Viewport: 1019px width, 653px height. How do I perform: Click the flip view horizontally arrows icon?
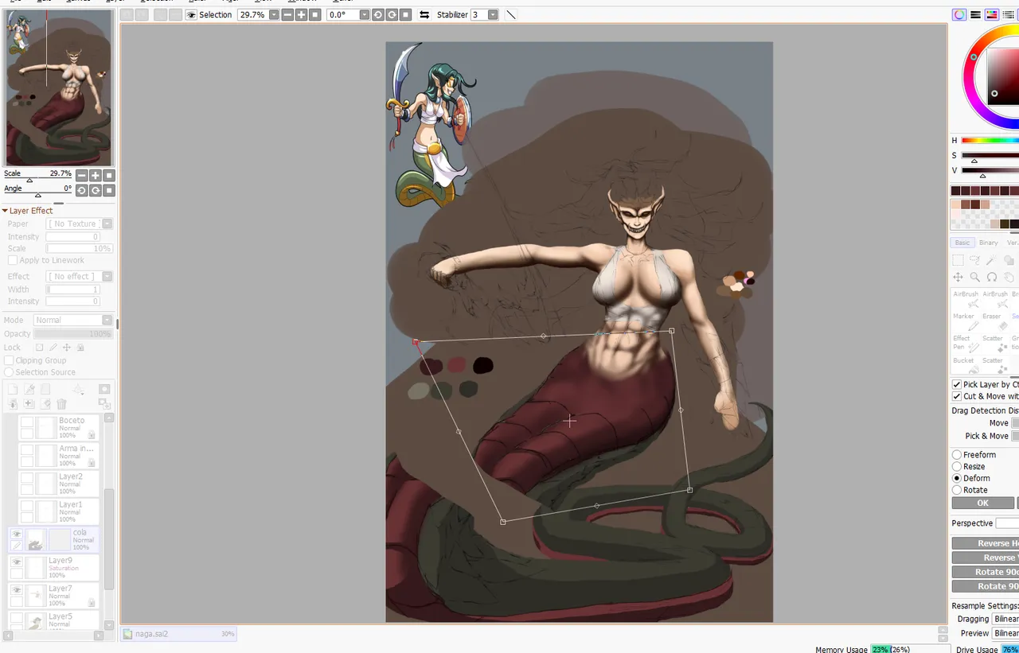pos(424,14)
